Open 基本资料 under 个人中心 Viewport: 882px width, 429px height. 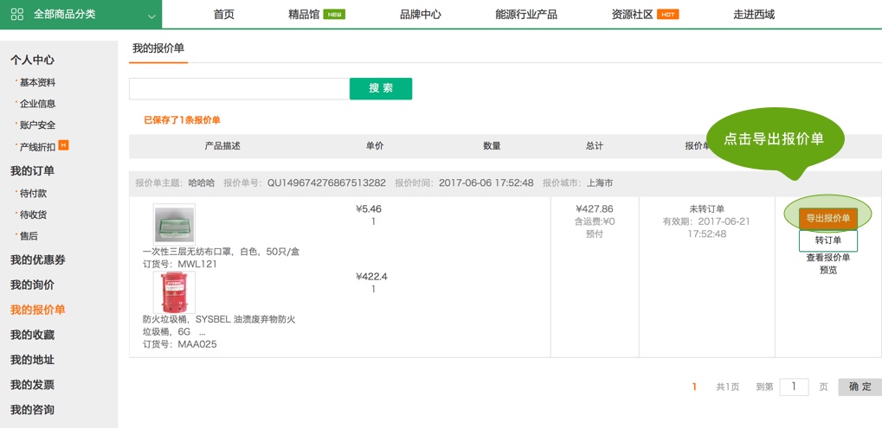click(37, 82)
